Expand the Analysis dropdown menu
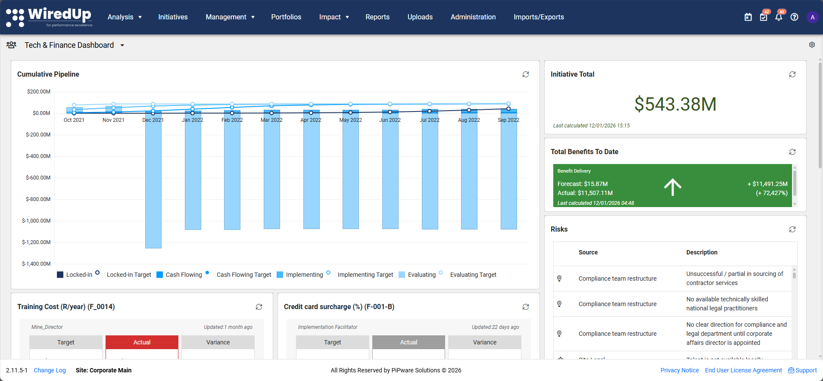Image resolution: width=823 pixels, height=381 pixels. [125, 17]
